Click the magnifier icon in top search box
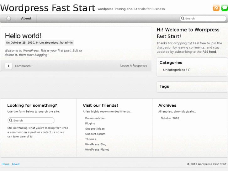Screen dimensions: 228x171 pyautogui.click(x=183, y=18)
